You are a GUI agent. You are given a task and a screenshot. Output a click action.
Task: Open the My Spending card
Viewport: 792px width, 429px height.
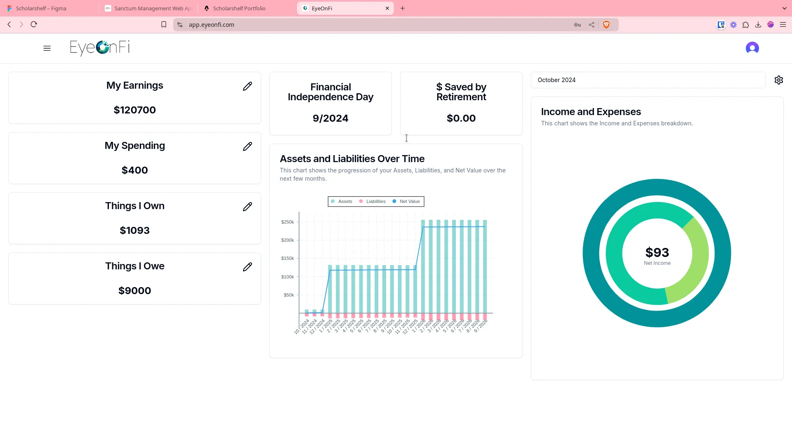(135, 158)
